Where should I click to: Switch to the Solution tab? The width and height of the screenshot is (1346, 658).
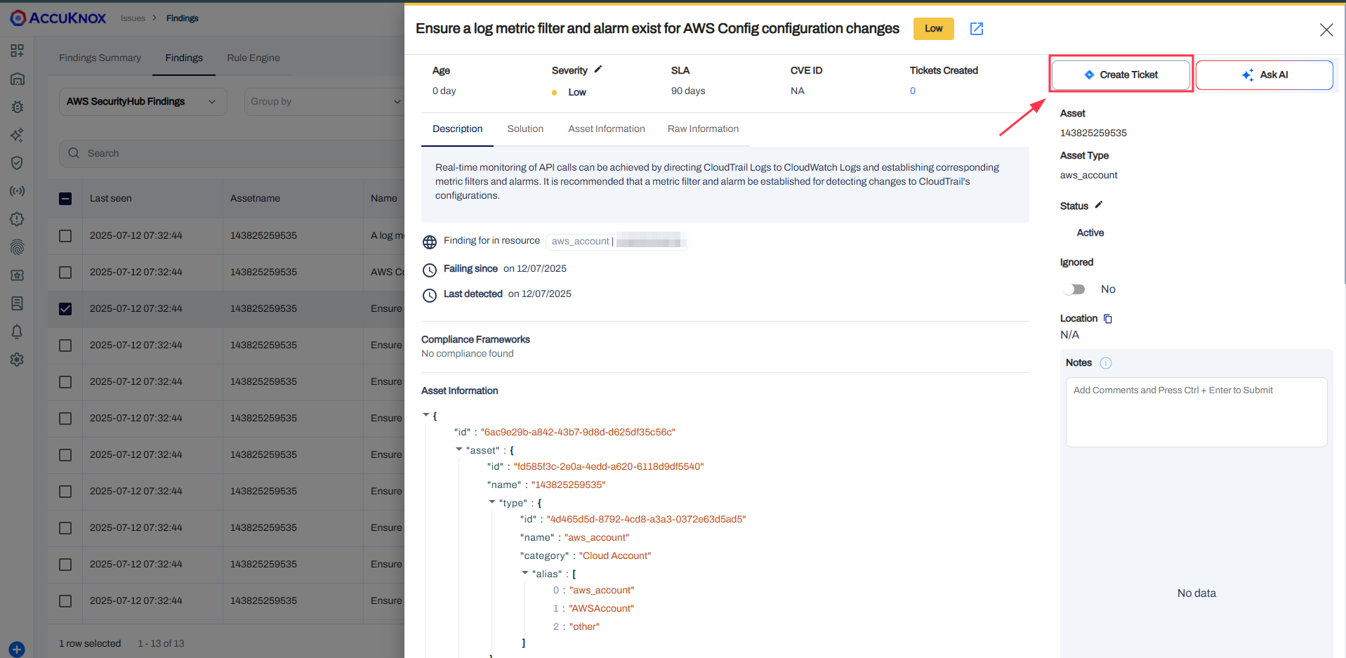click(x=525, y=129)
